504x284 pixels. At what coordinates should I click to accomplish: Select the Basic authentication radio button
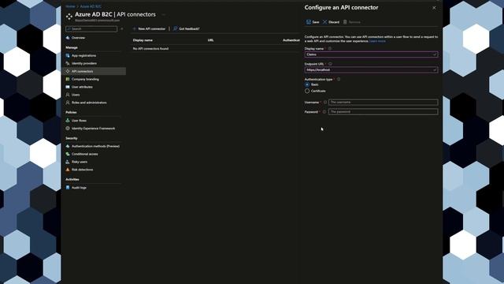(x=307, y=84)
